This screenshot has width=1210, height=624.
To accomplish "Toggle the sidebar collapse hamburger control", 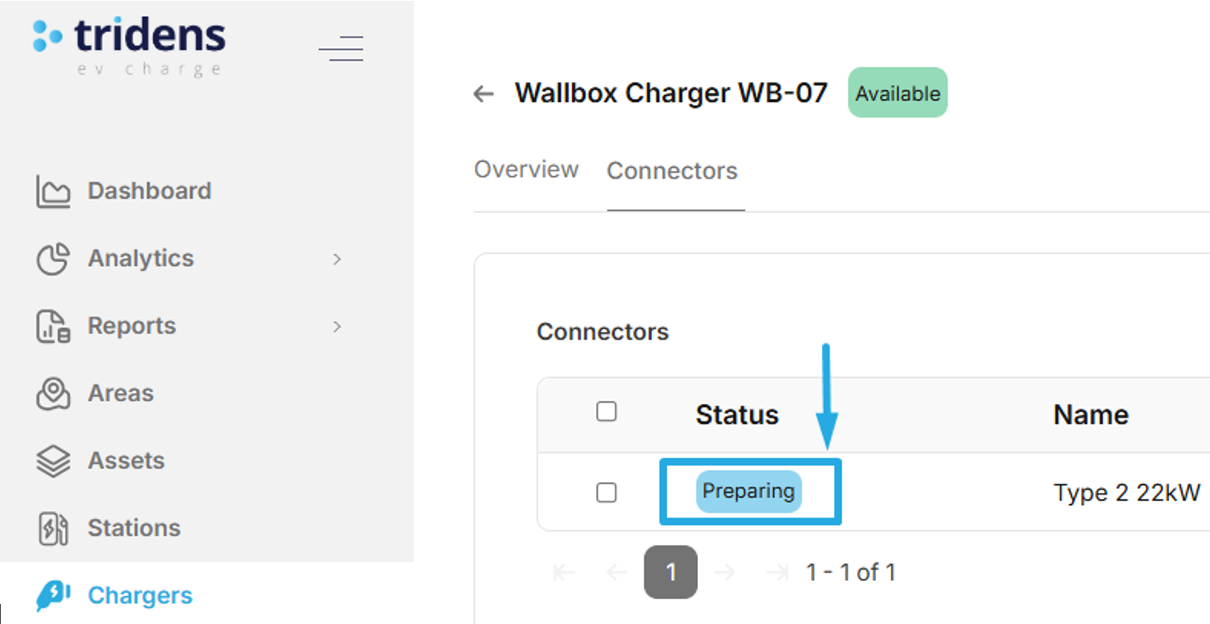I will [x=341, y=49].
